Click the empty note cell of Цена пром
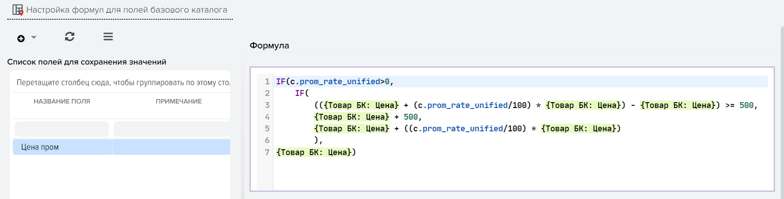The height and width of the screenshot is (199, 784). pyautogui.click(x=171, y=147)
